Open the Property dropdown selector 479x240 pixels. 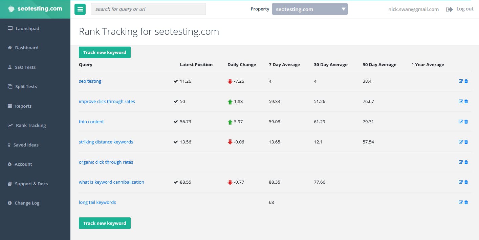pos(310,9)
